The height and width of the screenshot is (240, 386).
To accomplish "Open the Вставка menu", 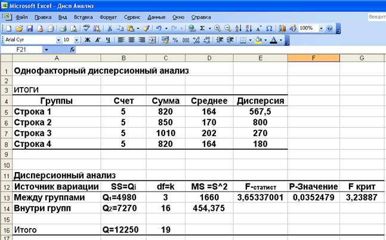I will pyautogui.click(x=83, y=17).
